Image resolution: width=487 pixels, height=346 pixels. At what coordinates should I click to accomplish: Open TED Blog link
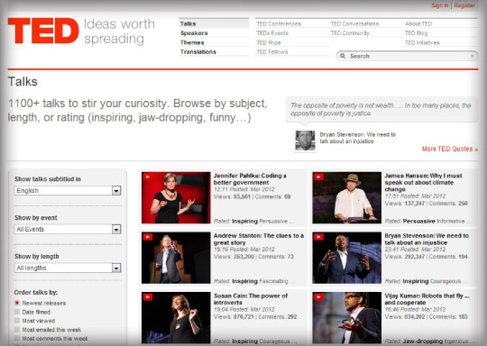pyautogui.click(x=416, y=33)
